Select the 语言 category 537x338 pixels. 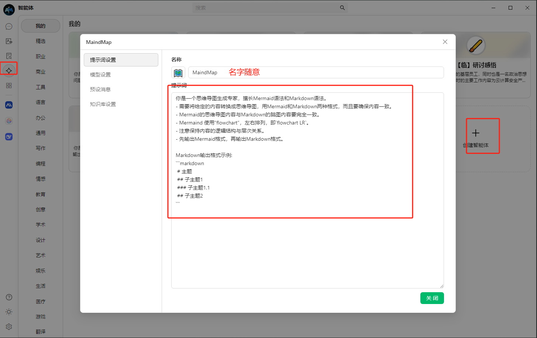point(41,102)
